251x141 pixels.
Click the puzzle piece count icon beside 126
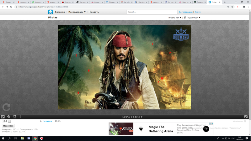9,121
